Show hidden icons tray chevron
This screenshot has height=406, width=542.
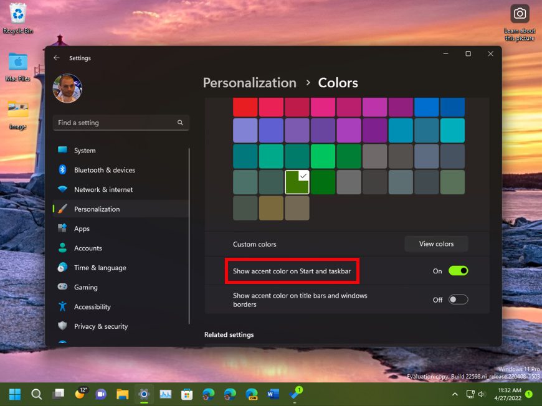click(x=455, y=394)
